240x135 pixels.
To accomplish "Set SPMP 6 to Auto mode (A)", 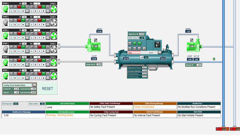I will point(11,11).
